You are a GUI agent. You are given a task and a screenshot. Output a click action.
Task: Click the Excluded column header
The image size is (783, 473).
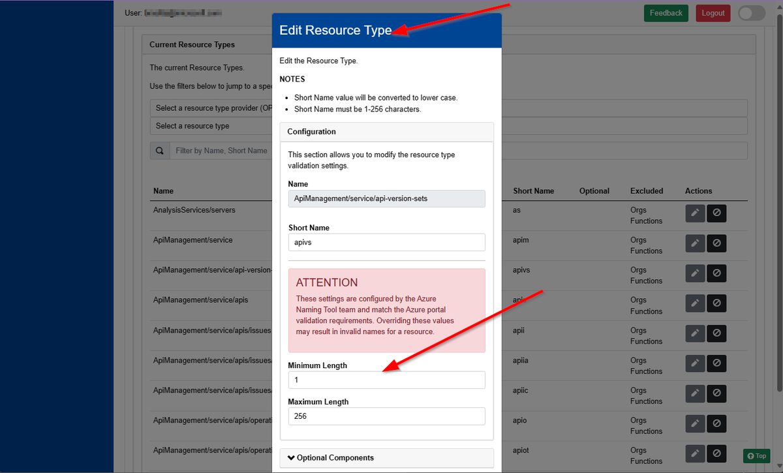point(647,191)
